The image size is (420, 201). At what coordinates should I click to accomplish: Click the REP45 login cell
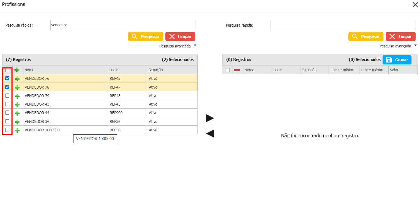127,78
